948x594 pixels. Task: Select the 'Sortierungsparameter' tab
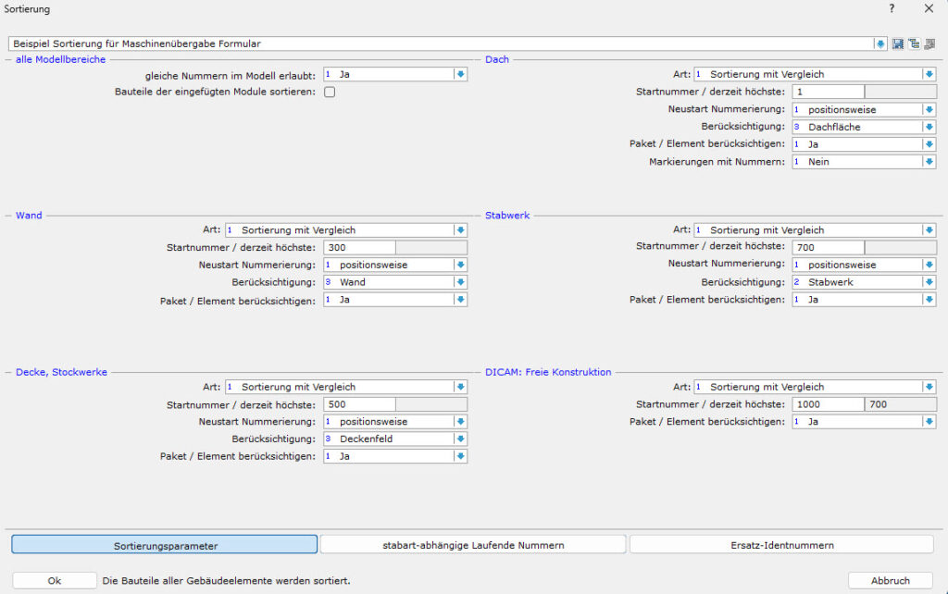165,545
